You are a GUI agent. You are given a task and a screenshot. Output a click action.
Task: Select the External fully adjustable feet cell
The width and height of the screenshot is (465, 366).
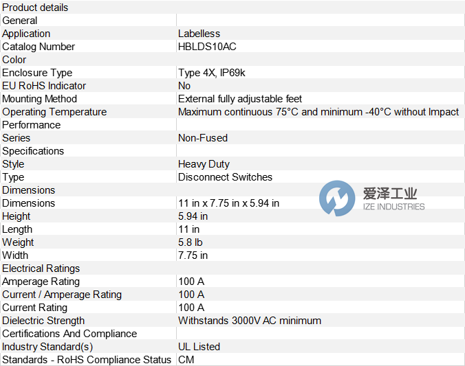coord(240,99)
